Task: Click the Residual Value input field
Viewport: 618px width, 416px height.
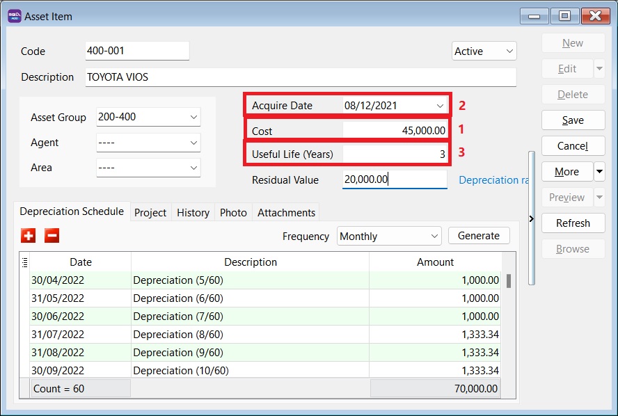Action: click(x=395, y=179)
